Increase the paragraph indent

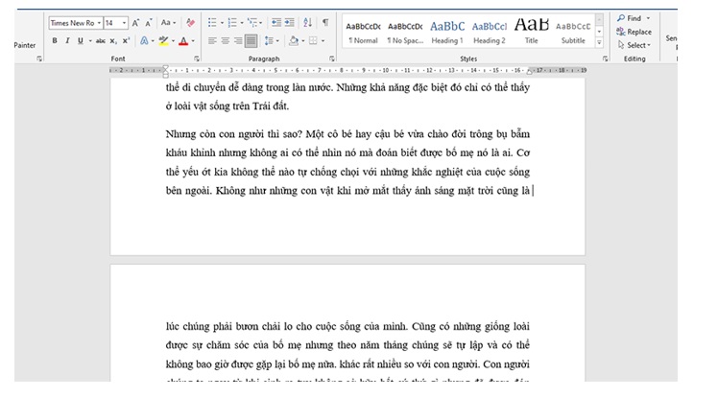[291, 22]
